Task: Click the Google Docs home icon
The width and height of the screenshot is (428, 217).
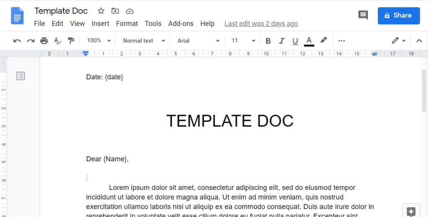Action: click(x=17, y=16)
